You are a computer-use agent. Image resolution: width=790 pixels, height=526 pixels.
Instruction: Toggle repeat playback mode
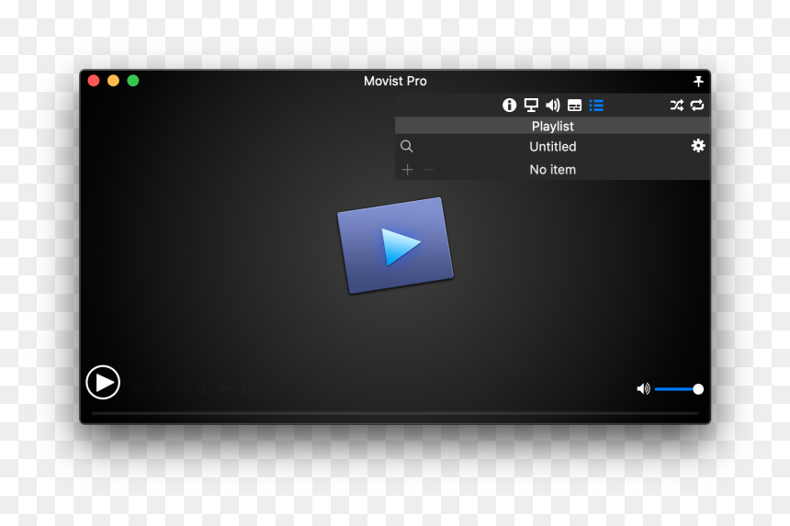pyautogui.click(x=697, y=106)
